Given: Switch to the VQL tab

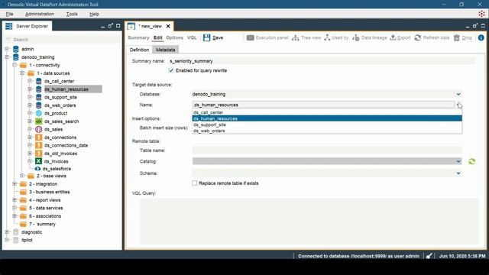Looking at the screenshot, I should tap(192, 37).
